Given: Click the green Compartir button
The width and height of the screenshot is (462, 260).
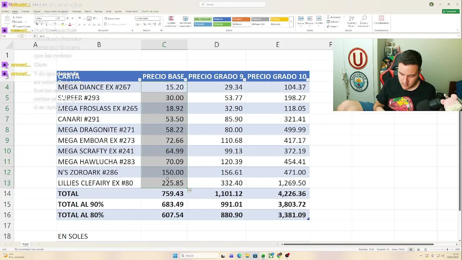Looking at the screenshot, I should (x=450, y=12).
